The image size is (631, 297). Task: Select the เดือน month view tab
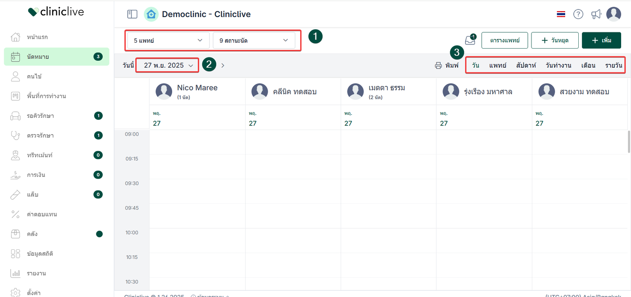(x=588, y=66)
